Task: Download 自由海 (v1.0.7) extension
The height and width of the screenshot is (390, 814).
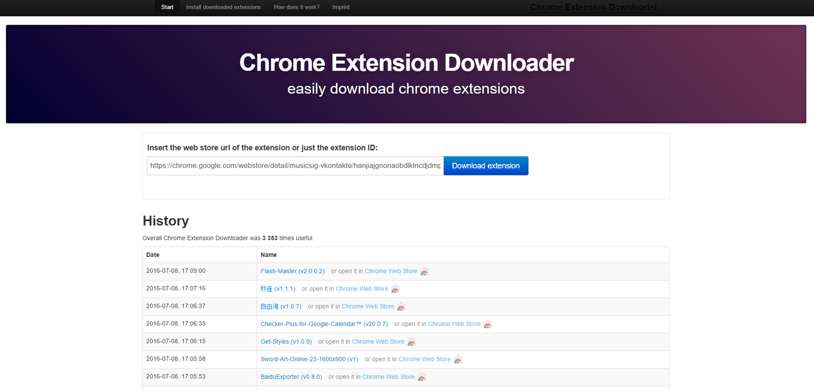Action: (281, 307)
